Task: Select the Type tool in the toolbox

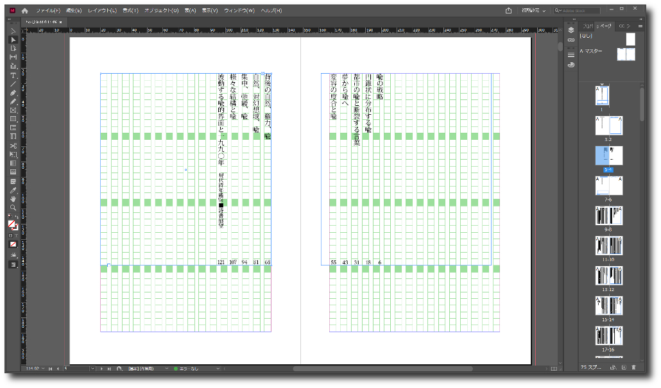Action: 13,75
